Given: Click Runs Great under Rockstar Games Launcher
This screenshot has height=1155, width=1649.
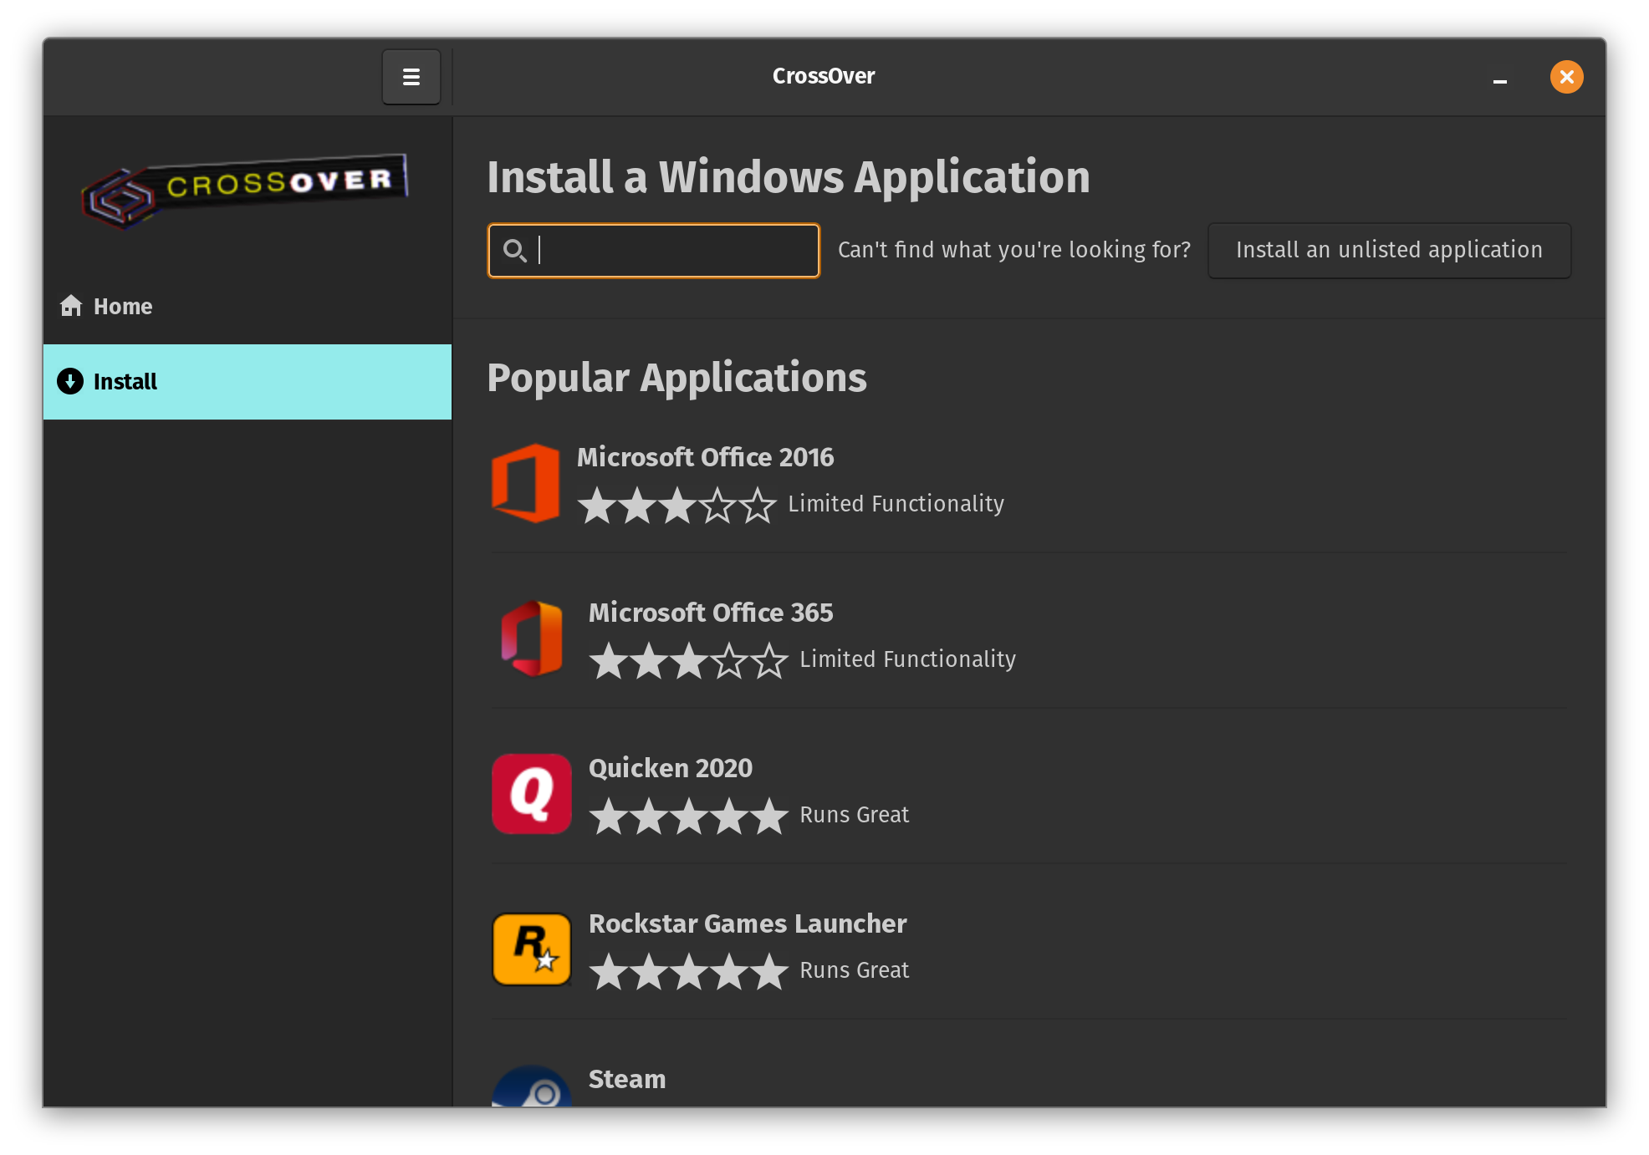Looking at the screenshot, I should [x=854, y=970].
